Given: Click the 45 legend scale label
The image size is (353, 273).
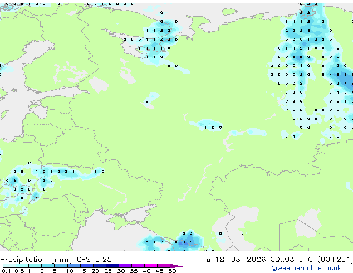Looking at the screenshot, I should pos(159,271).
